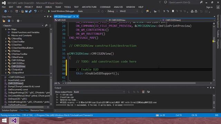Auto-hide the Output panel with pin
221x124 pixels.
(x=211, y=88)
